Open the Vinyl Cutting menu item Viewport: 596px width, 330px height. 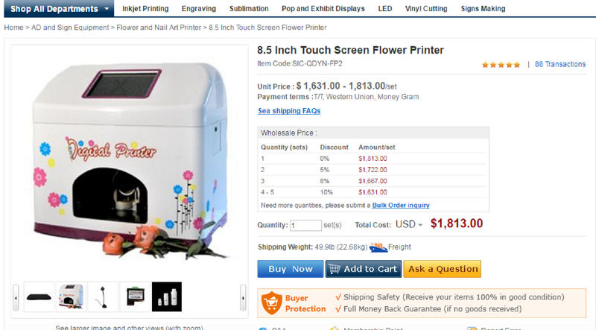click(426, 8)
